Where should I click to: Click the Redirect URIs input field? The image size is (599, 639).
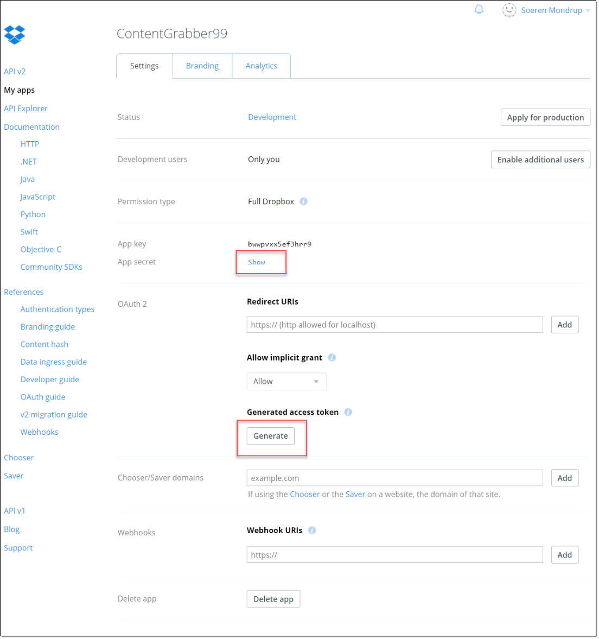[x=394, y=325]
